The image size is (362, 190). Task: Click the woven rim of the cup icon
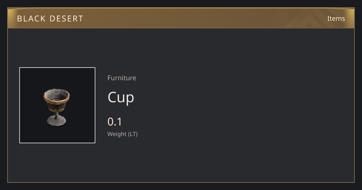pyautogui.click(x=56, y=95)
